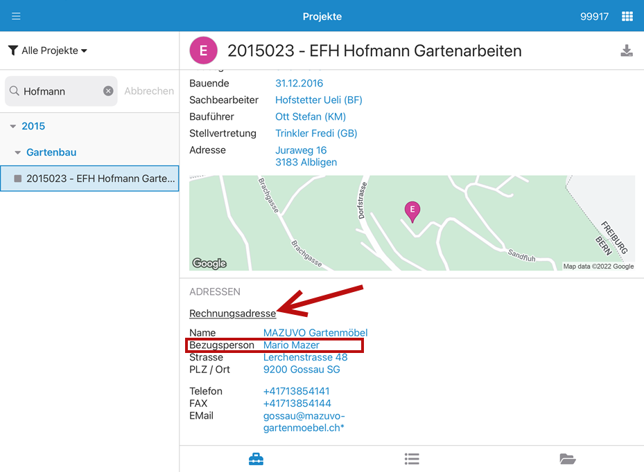Open the Alle Projekte filter dropdown
This screenshot has height=472, width=644.
pyautogui.click(x=48, y=51)
